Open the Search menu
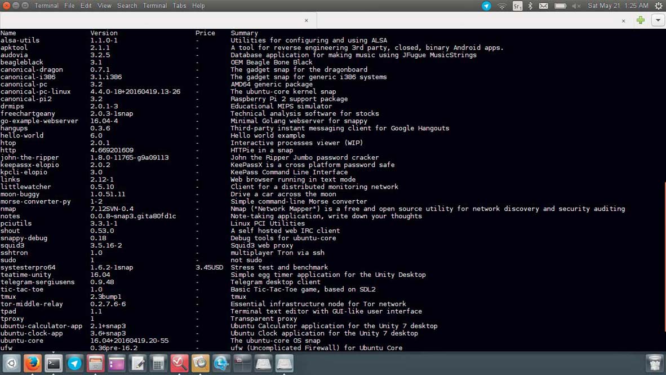The width and height of the screenshot is (666, 375). 127,6
